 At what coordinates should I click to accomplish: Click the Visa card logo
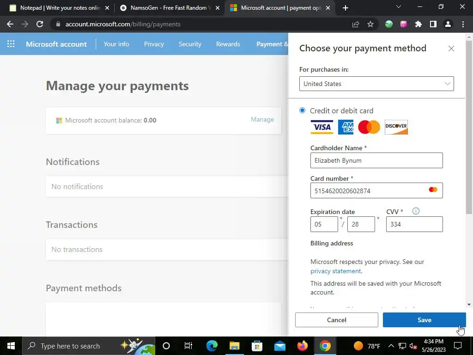tap(322, 127)
